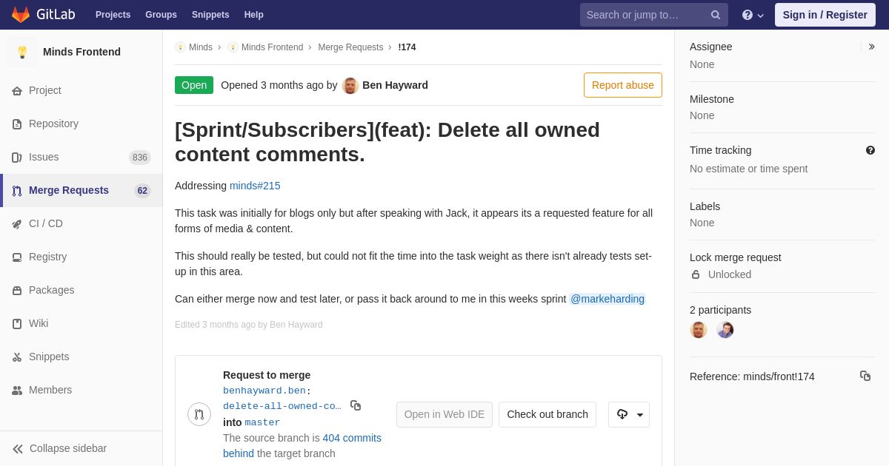Click the search magnifier icon
This screenshot has height=466, width=889.
(715, 15)
